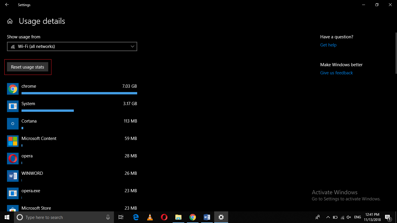The image size is (397, 223).
Task: Select the Settings gear on the taskbar
Action: (221, 217)
